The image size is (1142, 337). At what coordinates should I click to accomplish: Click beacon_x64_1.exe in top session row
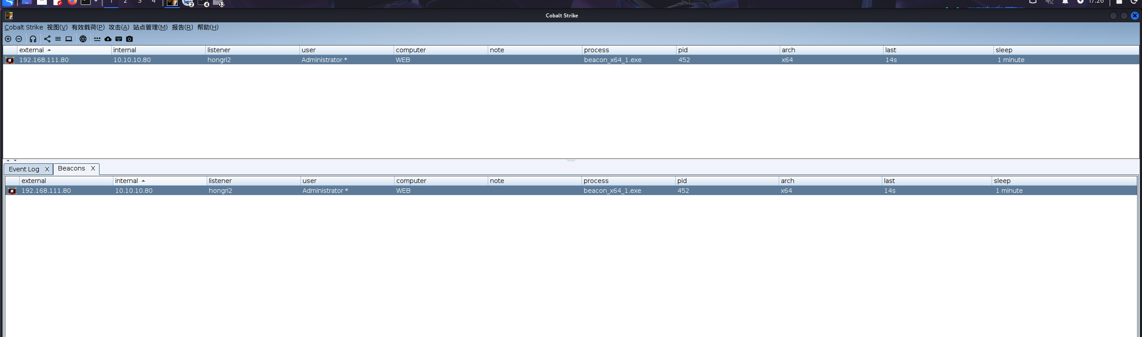[613, 60]
